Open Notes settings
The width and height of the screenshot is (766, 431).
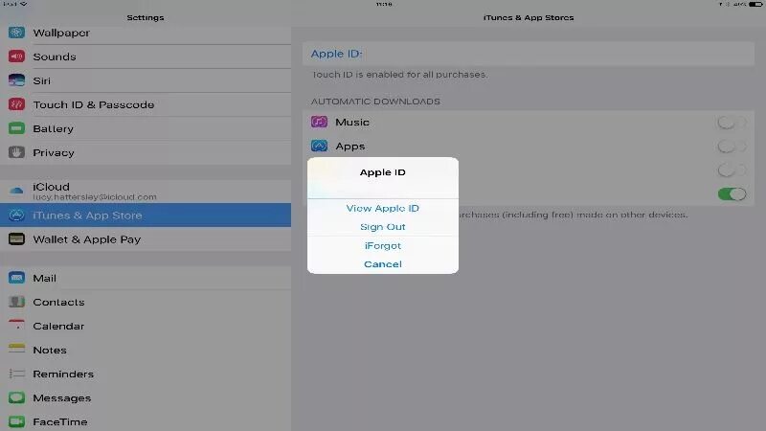(x=146, y=350)
